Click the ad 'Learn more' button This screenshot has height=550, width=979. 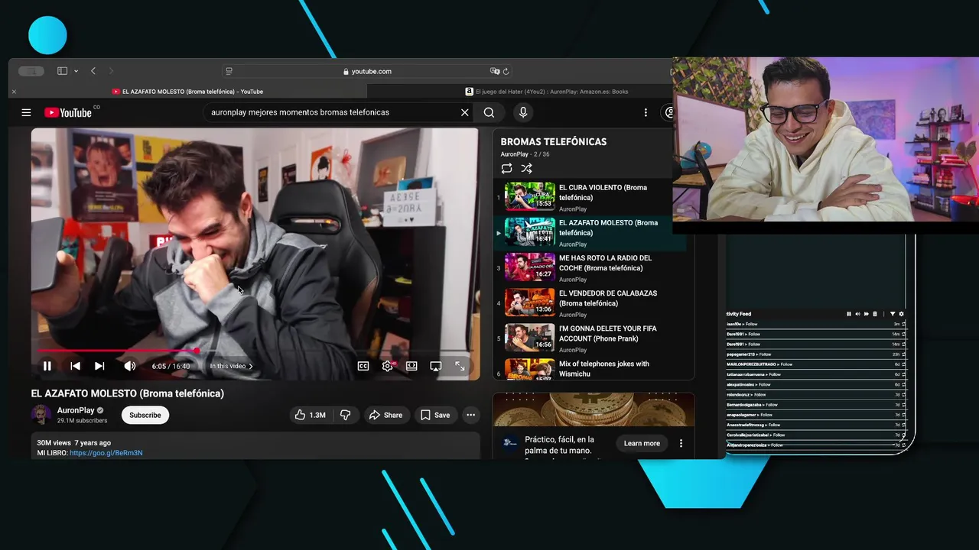point(642,443)
